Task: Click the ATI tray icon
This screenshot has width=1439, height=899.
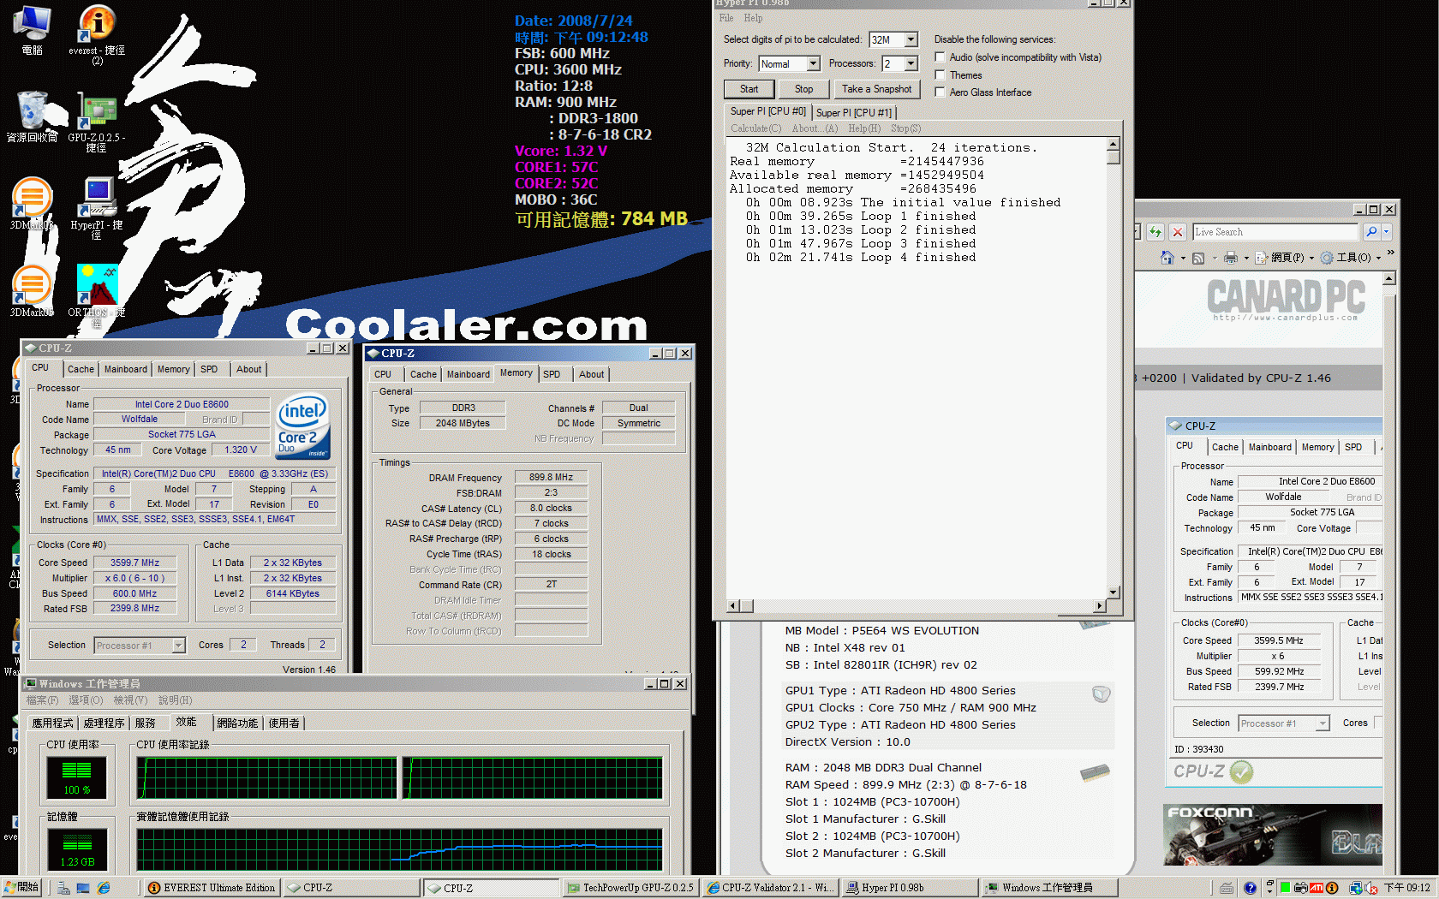Action: coord(1317,888)
